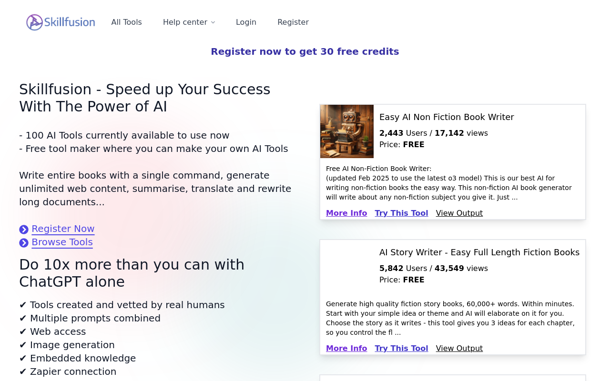Click the Non Fiction Book Writer description text
The width and height of the screenshot is (610, 381).
(x=449, y=183)
